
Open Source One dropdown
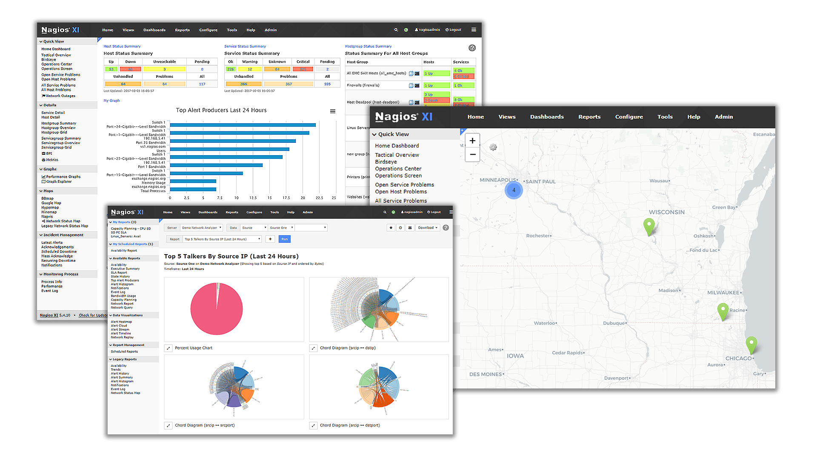tap(281, 228)
